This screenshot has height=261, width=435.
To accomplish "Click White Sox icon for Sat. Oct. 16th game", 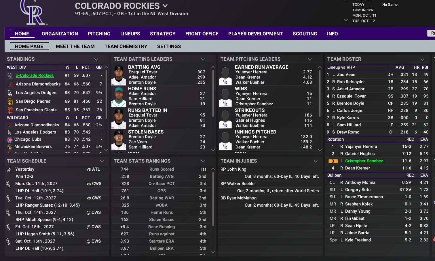I will point(8,241).
